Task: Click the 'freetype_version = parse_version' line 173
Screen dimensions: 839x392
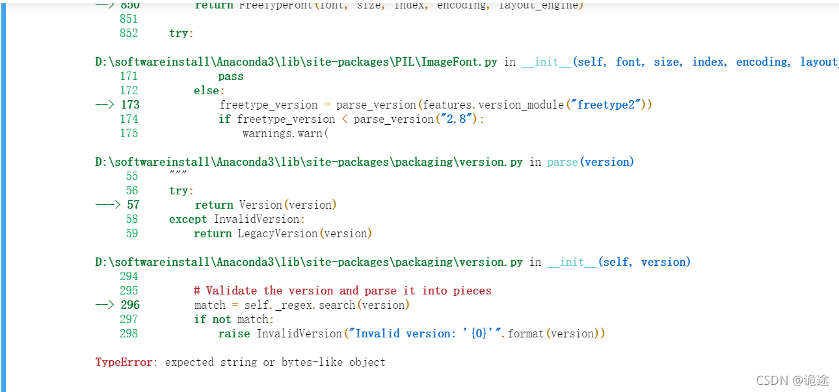Action: [436, 105]
